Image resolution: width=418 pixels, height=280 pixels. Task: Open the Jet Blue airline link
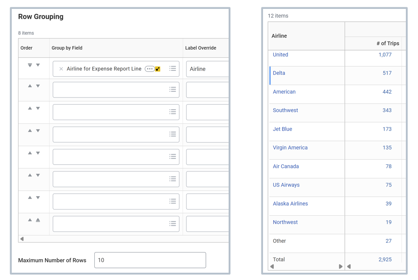pyautogui.click(x=282, y=129)
